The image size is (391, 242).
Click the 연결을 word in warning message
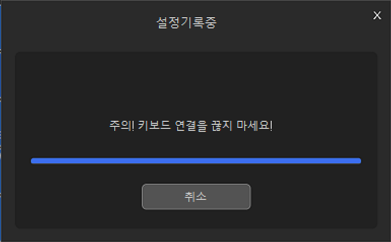pyautogui.click(x=191, y=125)
